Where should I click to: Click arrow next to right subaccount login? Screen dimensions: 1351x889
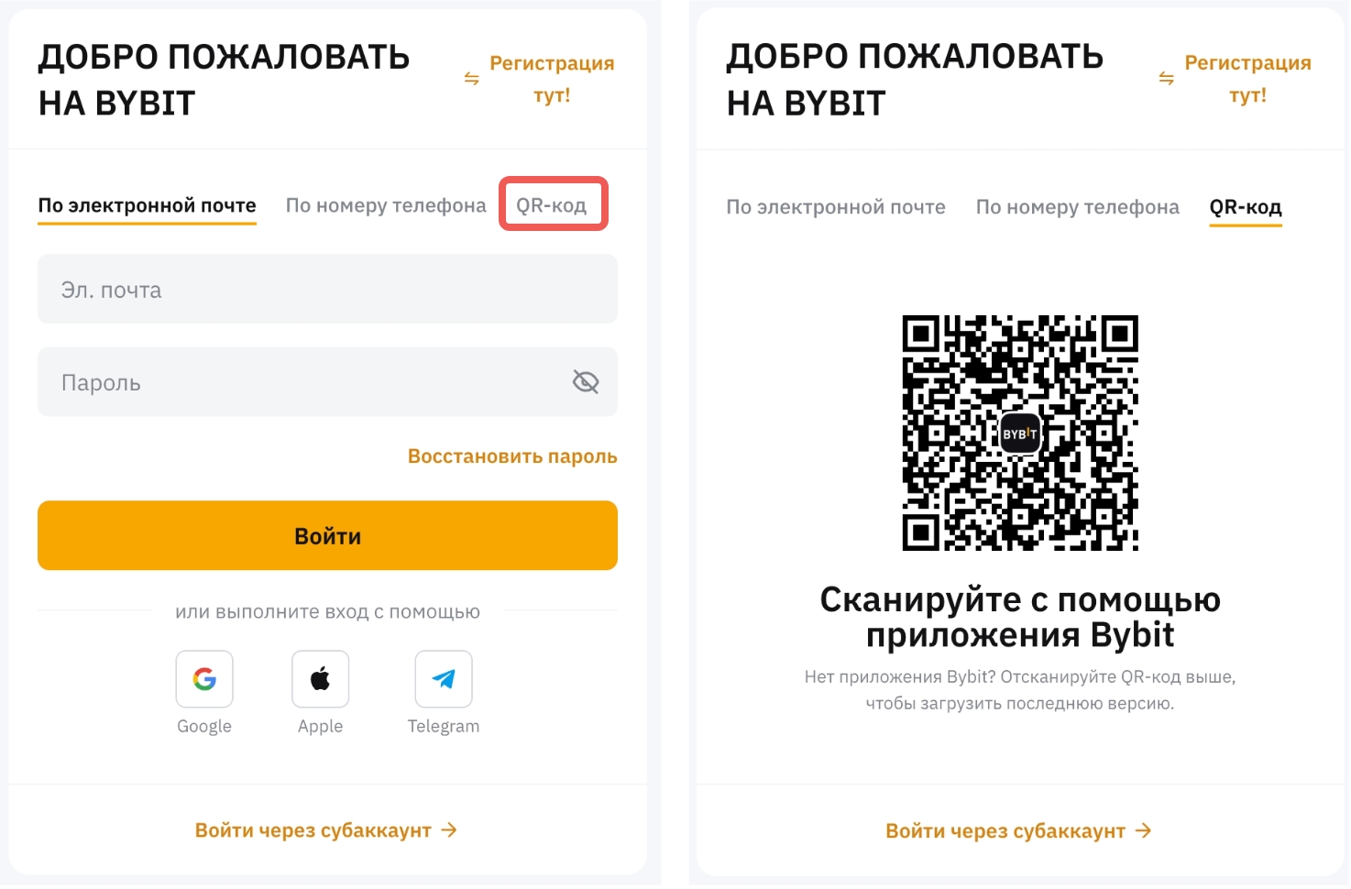(x=1143, y=831)
